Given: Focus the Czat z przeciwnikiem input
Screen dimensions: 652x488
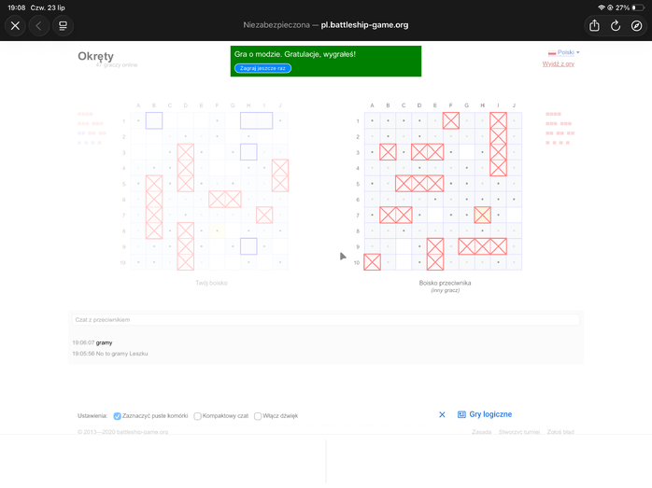Looking at the screenshot, I should [326, 320].
